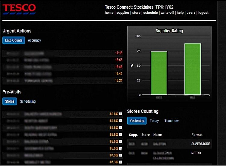The image size is (226, 166).
Task: Go to the home page link
Action: click(109, 13)
